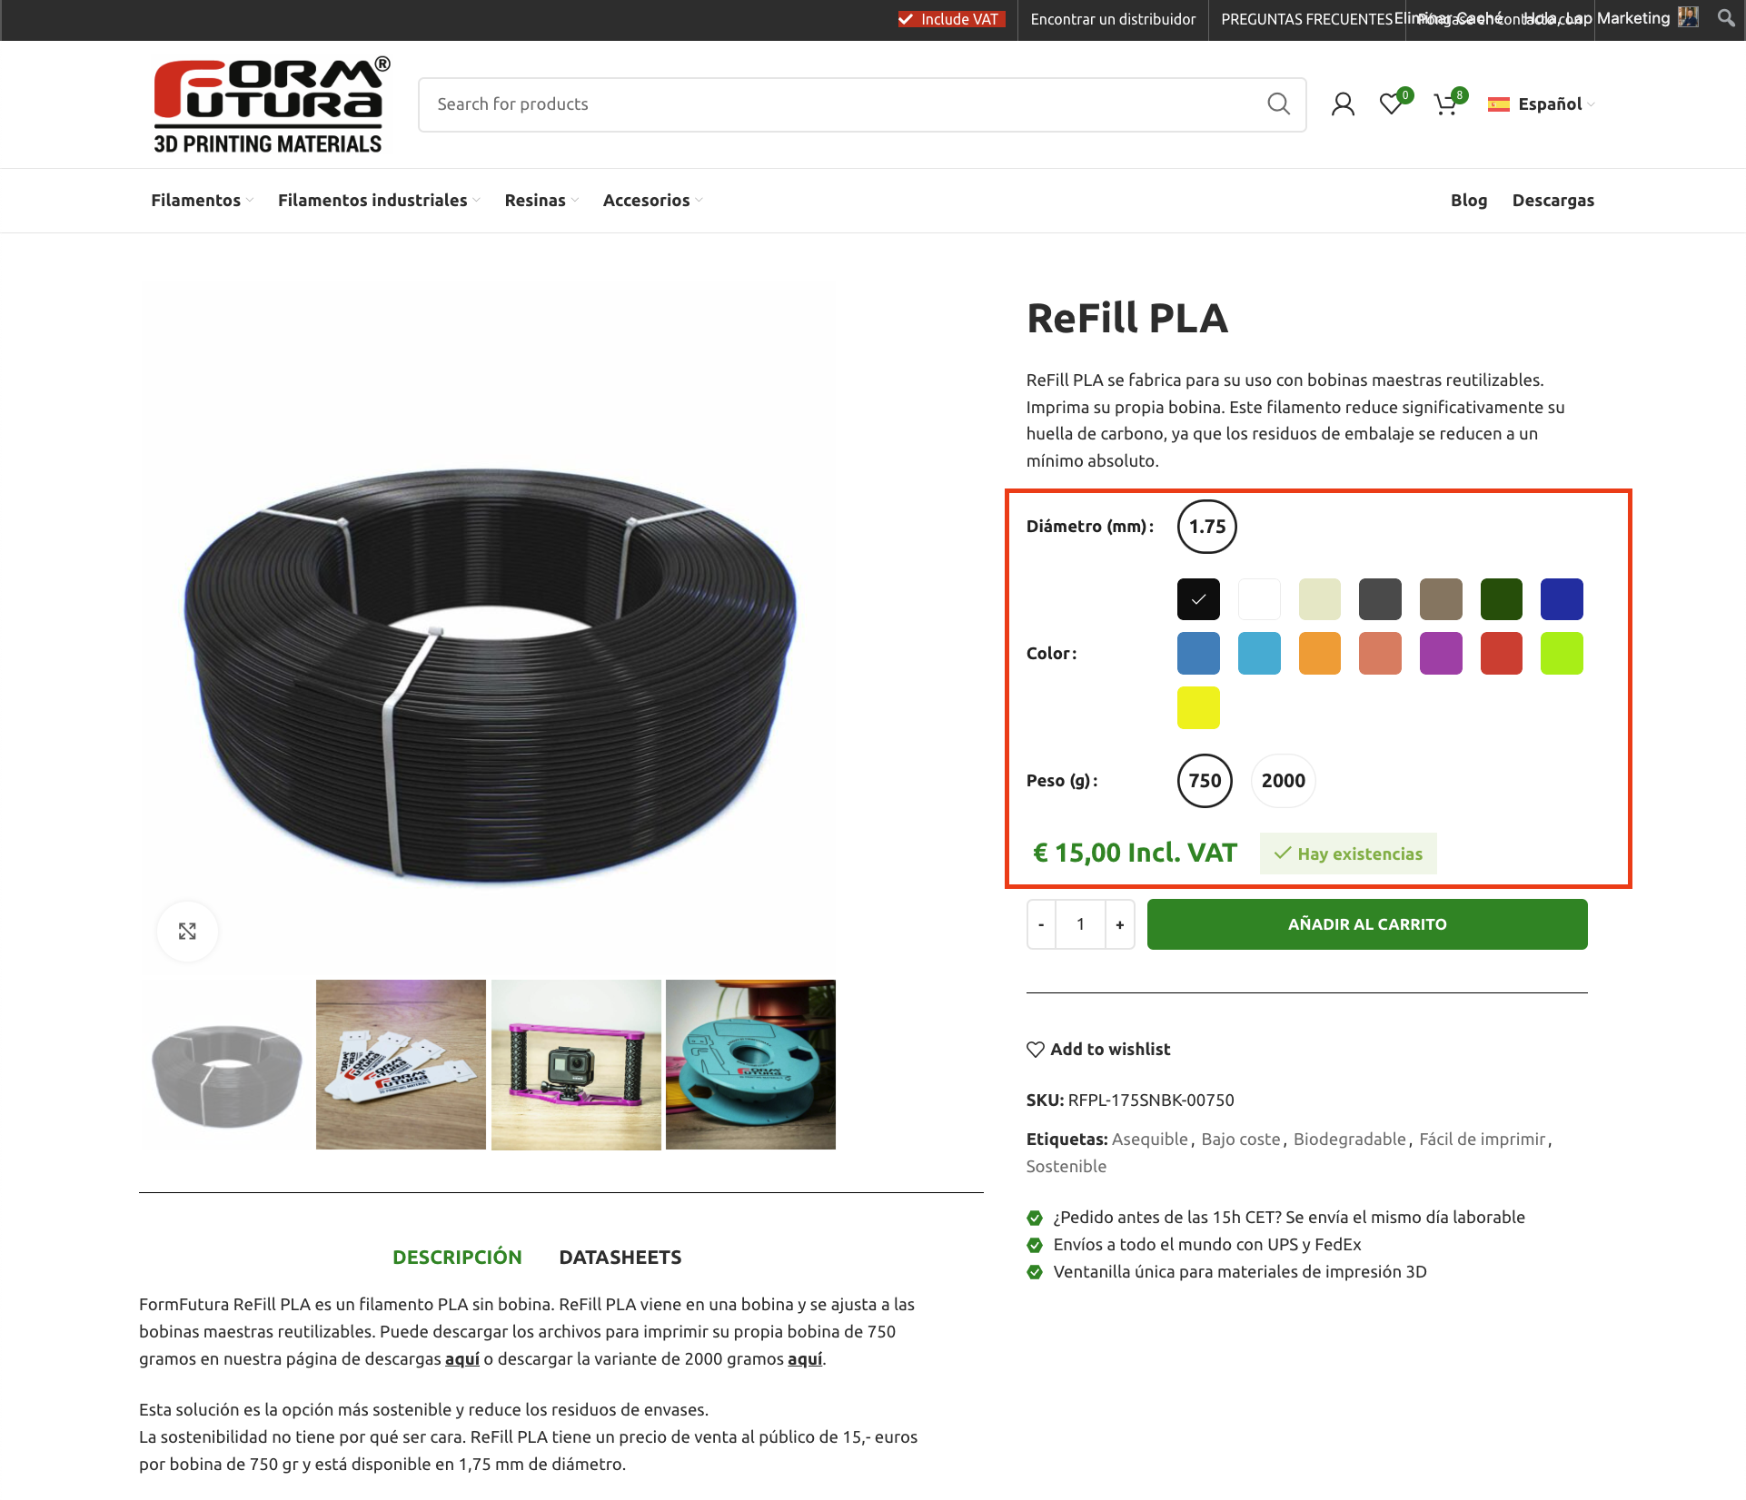Toggle the Include VAT checkbox

click(x=906, y=19)
